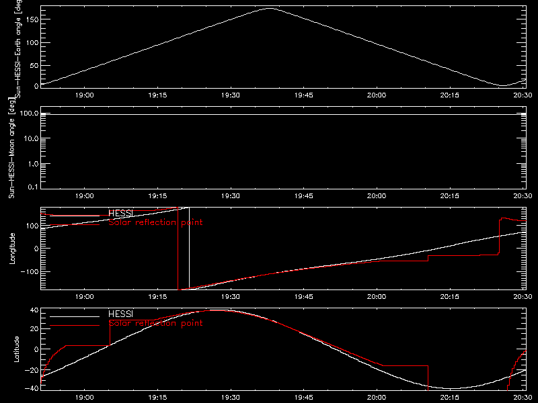Click 19:45 time label under Moon angle plot
This screenshot has width=538, height=403.
tap(304, 196)
